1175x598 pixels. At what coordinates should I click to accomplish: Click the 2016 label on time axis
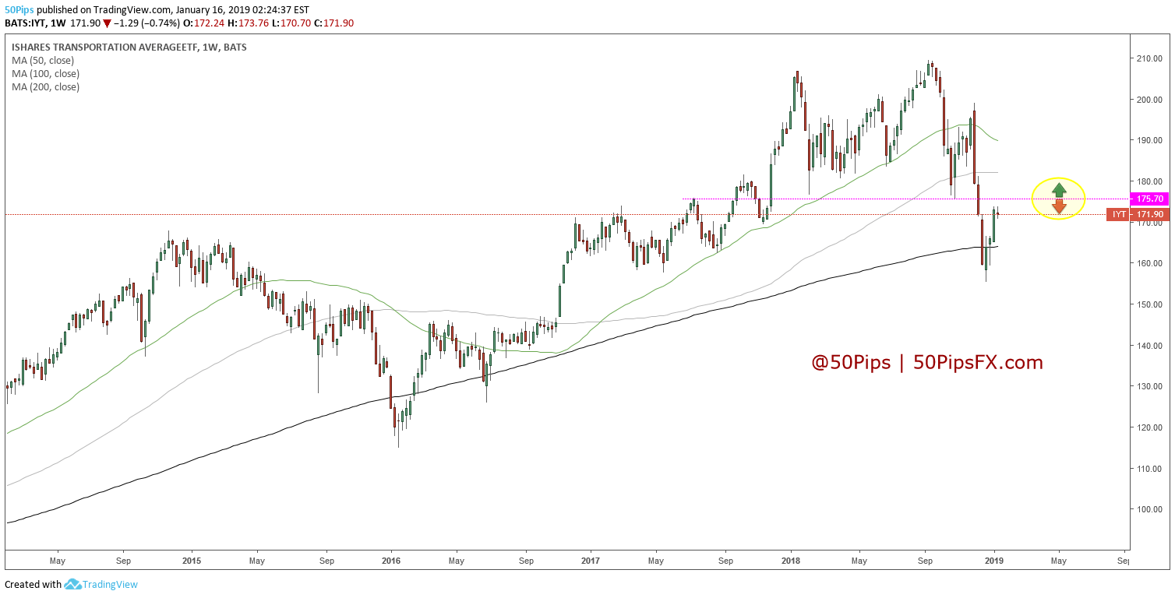[x=391, y=560]
